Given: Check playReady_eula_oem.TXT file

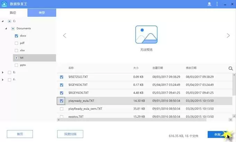Looking at the screenshot, I should [x=61, y=109].
